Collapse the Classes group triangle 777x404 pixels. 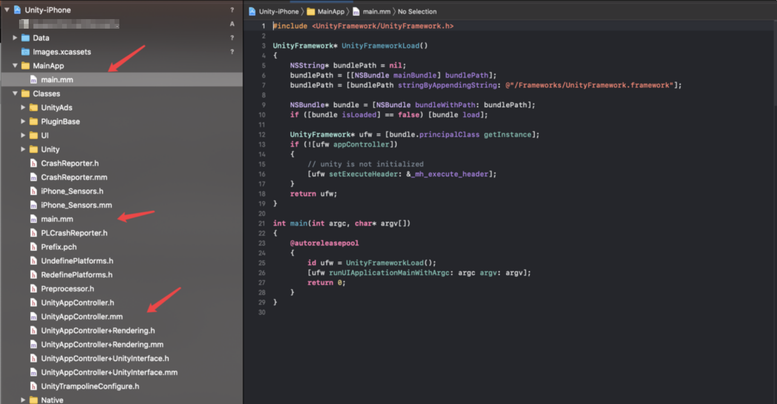click(x=15, y=93)
